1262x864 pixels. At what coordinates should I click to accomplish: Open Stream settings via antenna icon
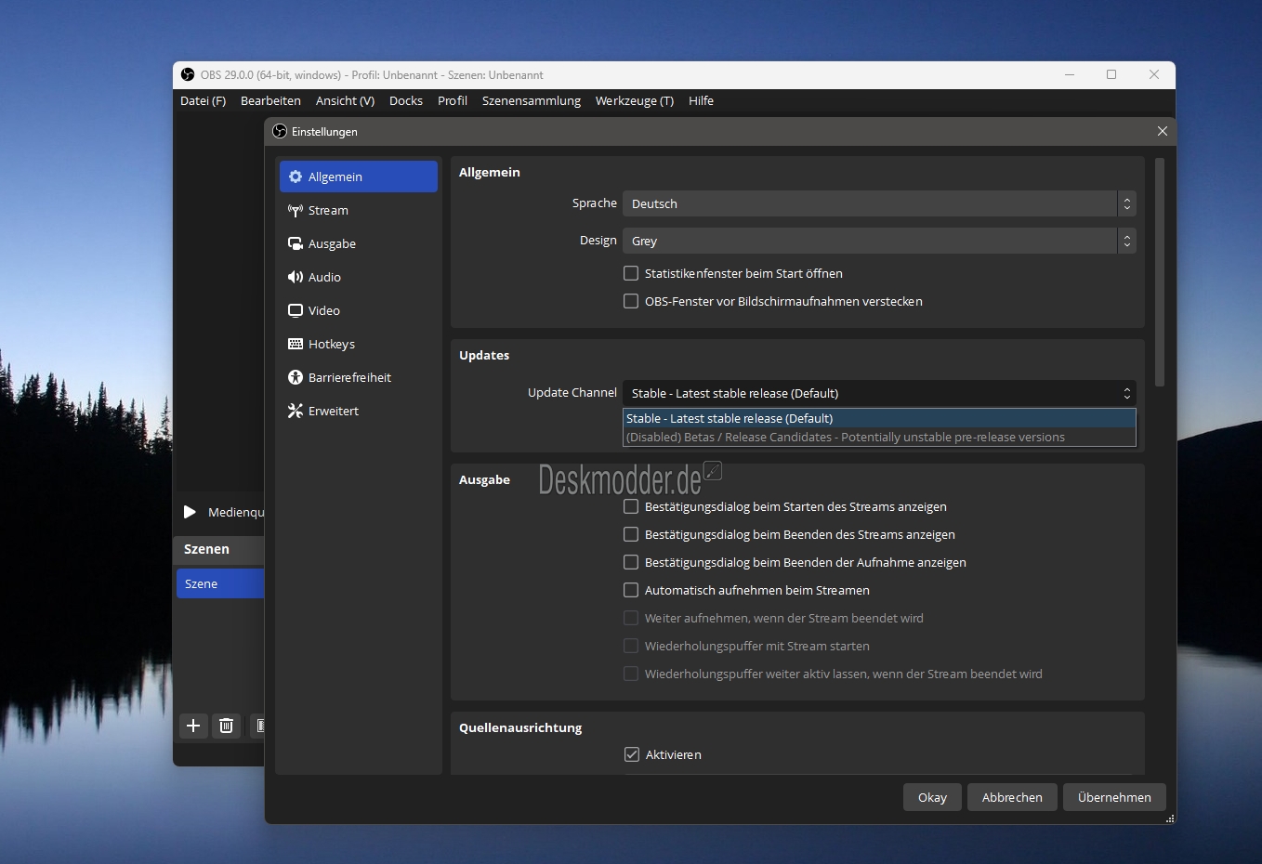click(x=296, y=210)
